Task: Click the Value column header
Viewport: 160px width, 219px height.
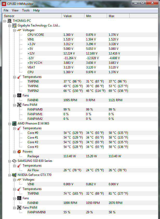Action: [73, 16]
